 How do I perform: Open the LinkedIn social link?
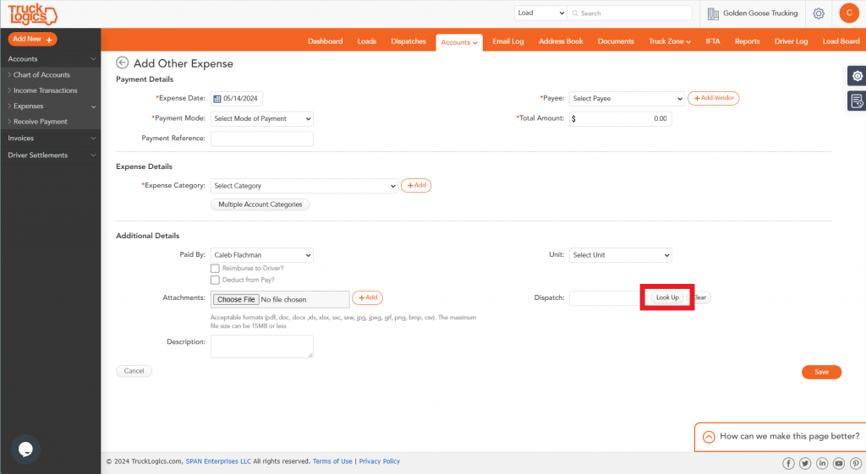click(822, 463)
